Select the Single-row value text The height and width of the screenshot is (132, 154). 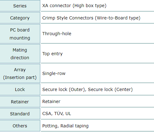(x=54, y=73)
